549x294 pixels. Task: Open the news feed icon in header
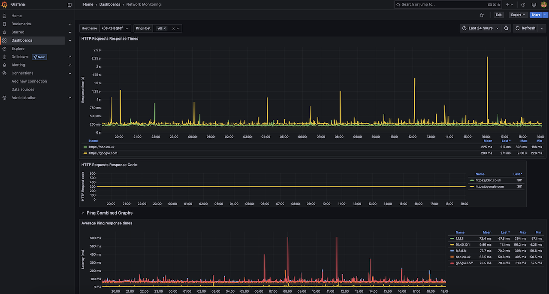pos(534,5)
